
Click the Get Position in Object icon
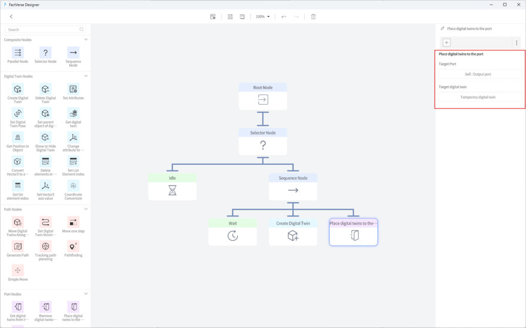click(x=18, y=138)
